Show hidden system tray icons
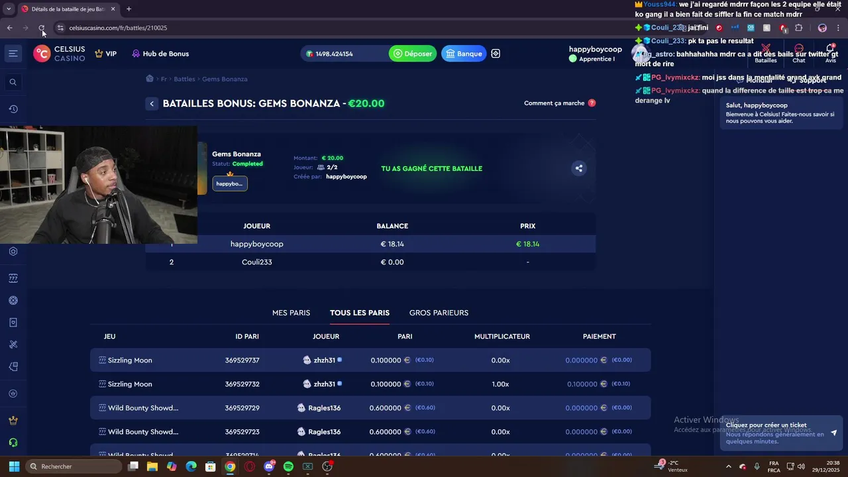The image size is (848, 477). pyautogui.click(x=729, y=466)
